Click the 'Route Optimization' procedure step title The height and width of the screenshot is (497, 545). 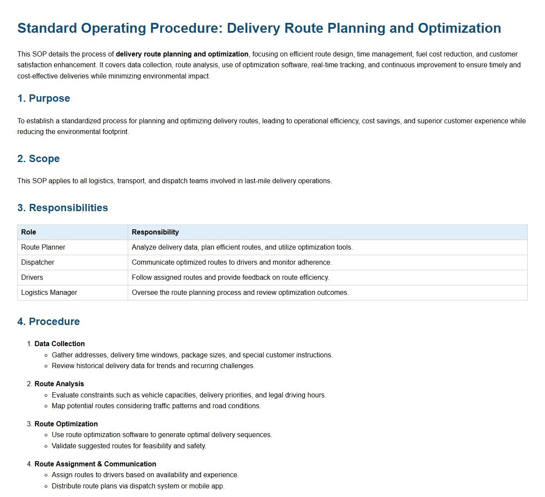[66, 424]
